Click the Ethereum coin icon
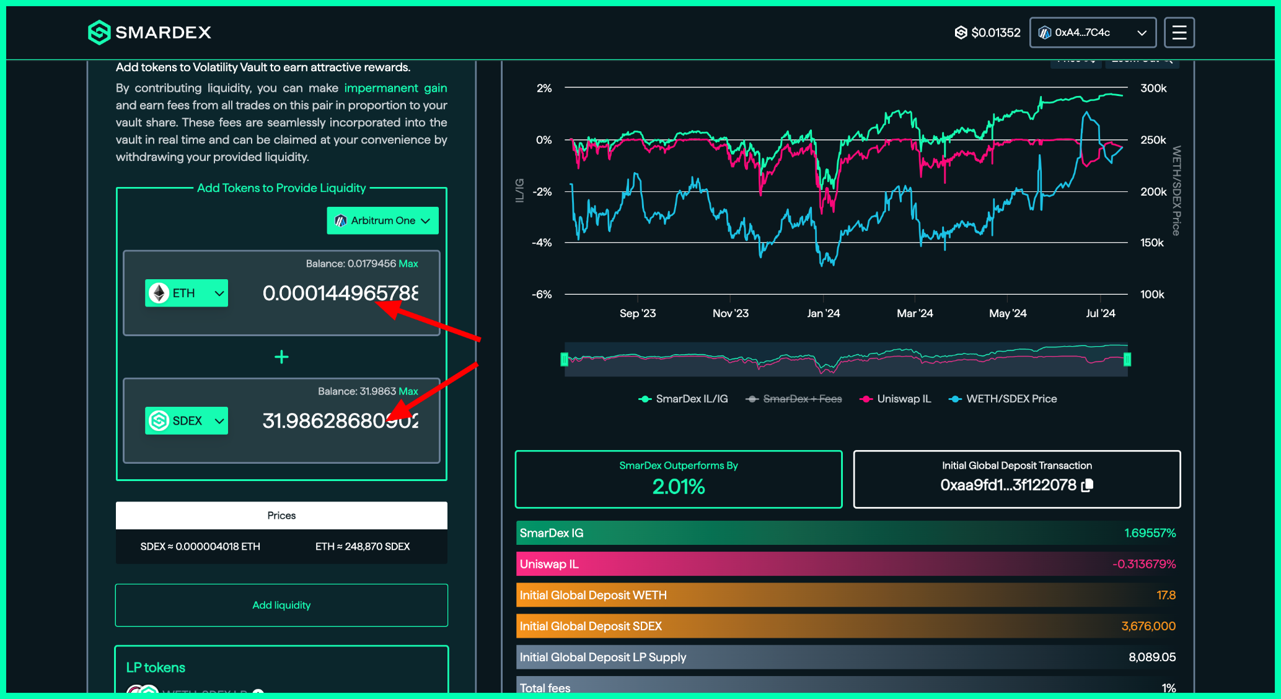The height and width of the screenshot is (699, 1281). 159,293
